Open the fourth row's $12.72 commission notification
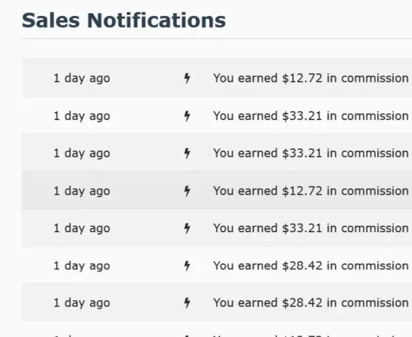This screenshot has height=337, width=412. [x=310, y=191]
